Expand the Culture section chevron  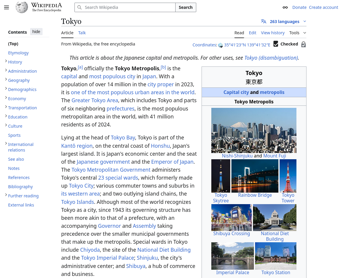(x=6, y=125)
